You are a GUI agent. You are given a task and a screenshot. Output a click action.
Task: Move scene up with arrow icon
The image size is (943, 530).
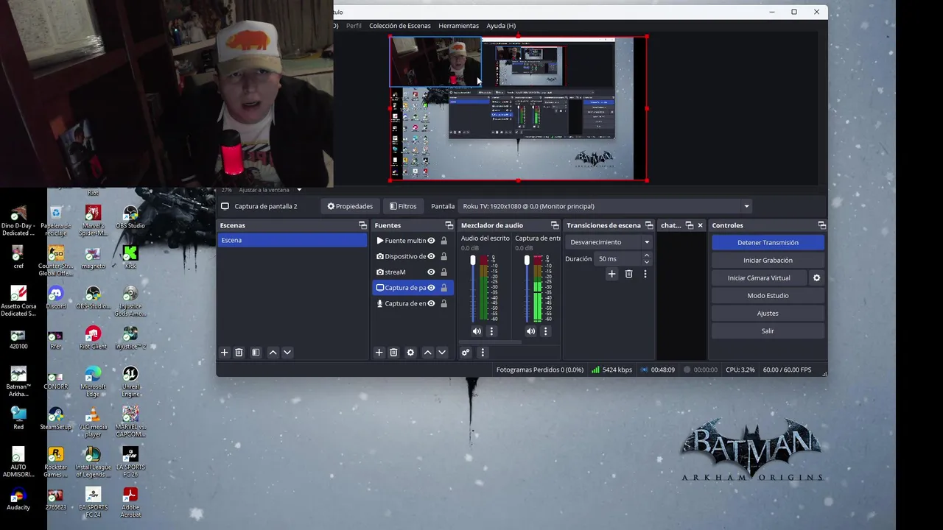coord(273,353)
